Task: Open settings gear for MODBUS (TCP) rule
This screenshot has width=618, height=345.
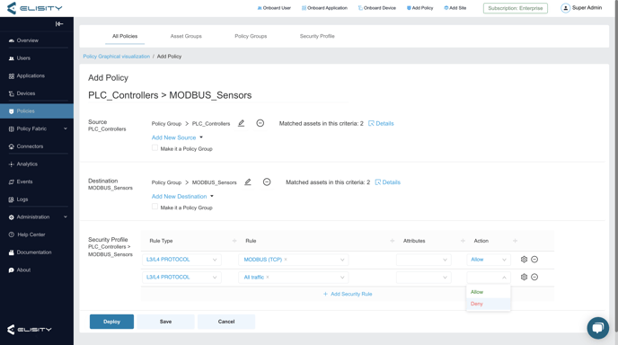Action: coord(524,260)
